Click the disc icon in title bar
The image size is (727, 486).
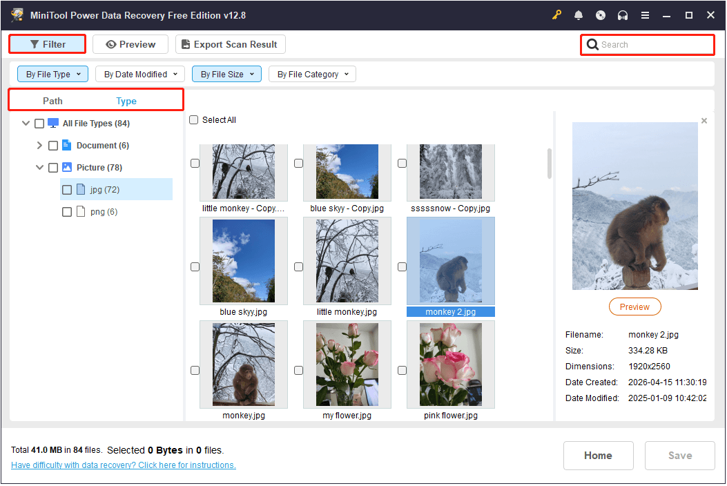tap(601, 15)
